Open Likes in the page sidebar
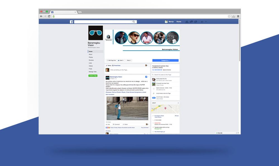The image size is (279, 166). click(90, 63)
